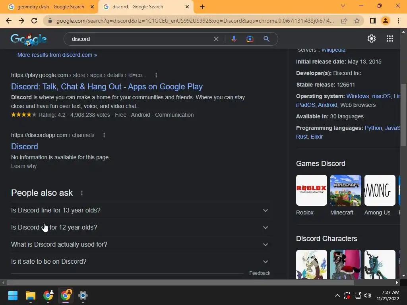Open Google quick settings gear

[x=372, y=39]
